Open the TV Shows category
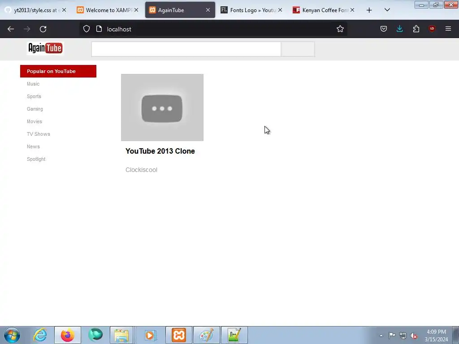This screenshot has width=459, height=344. coord(39,134)
